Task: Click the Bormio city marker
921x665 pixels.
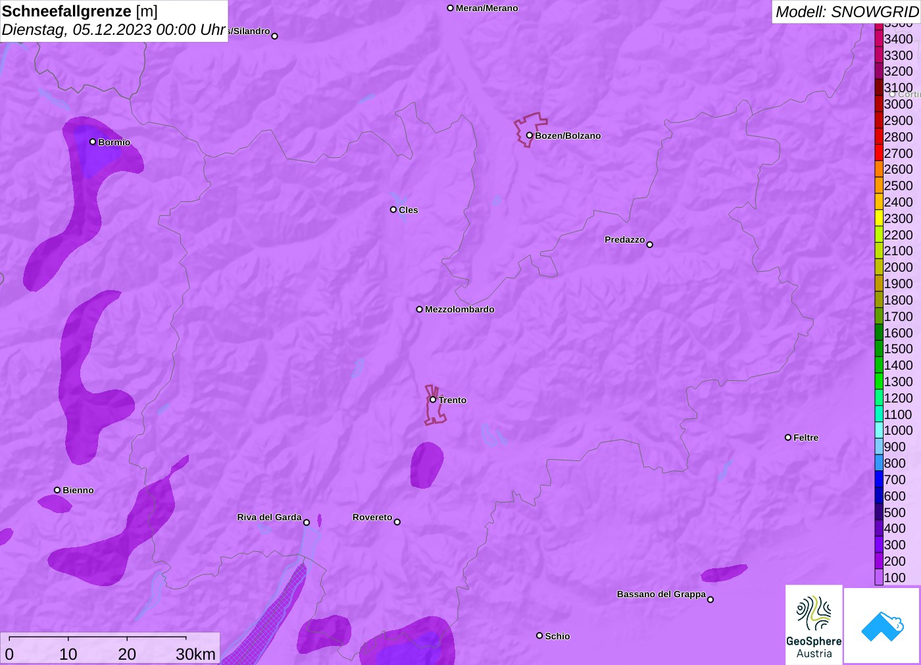Action: coord(93,141)
